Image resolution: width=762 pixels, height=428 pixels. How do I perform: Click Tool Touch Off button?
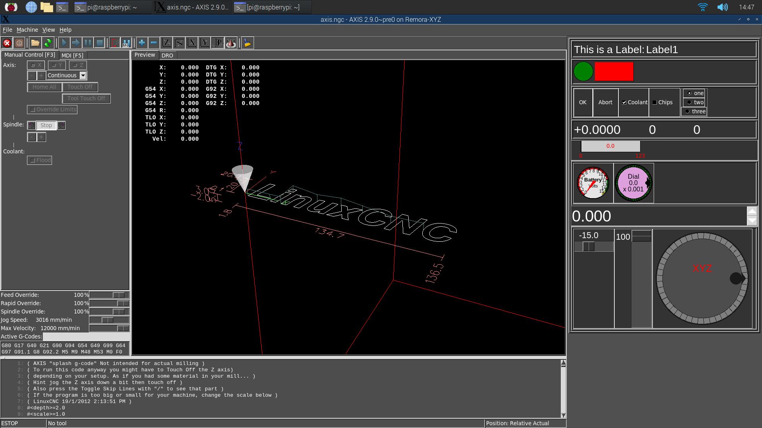pos(86,98)
